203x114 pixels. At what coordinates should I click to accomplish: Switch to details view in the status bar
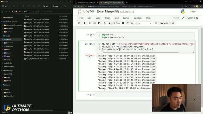point(69,113)
